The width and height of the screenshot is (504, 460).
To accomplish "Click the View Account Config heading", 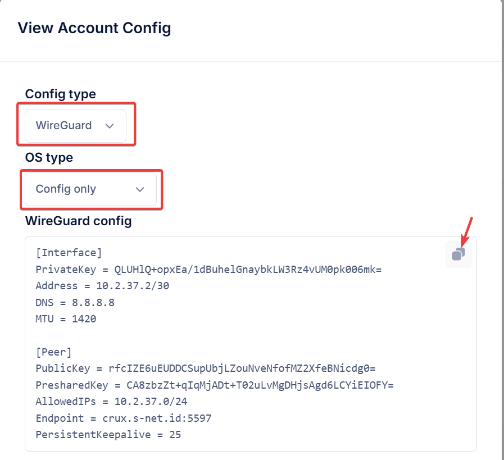I will click(94, 28).
